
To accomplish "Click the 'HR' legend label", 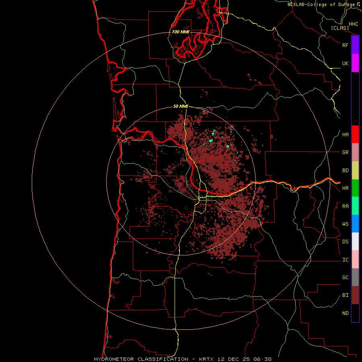I will tap(345, 188).
